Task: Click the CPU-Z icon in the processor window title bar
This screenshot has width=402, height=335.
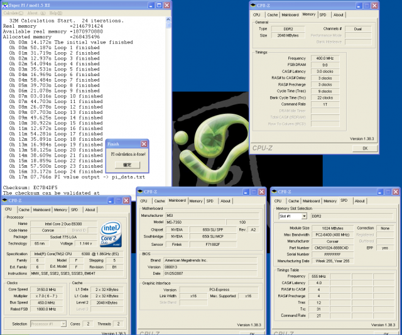Action: [4, 200]
